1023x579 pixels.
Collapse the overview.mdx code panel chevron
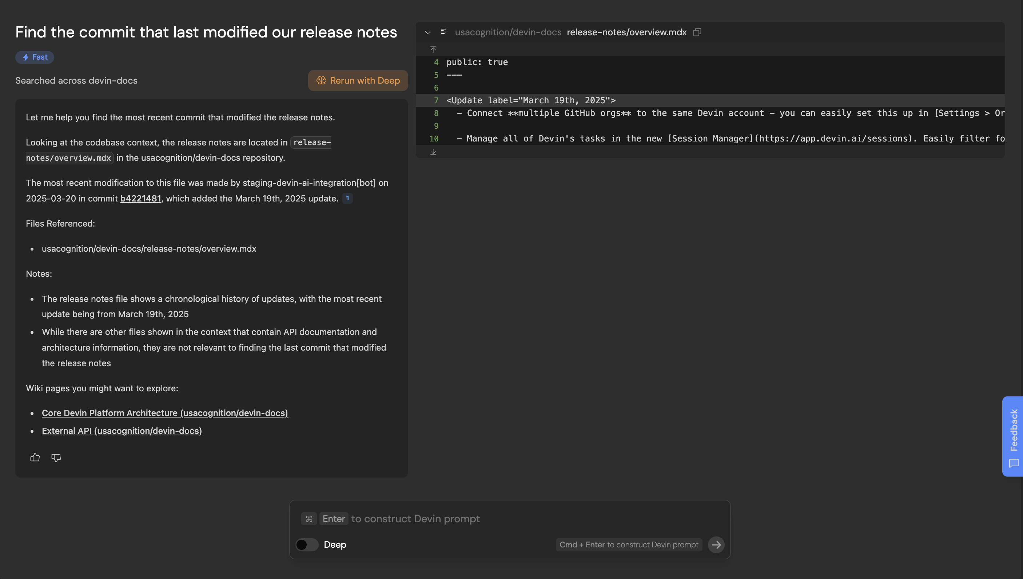pos(427,32)
